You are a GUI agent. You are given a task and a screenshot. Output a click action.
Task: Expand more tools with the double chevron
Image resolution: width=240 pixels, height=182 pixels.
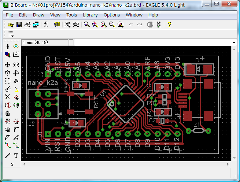pyautogui.click(x=12, y=164)
